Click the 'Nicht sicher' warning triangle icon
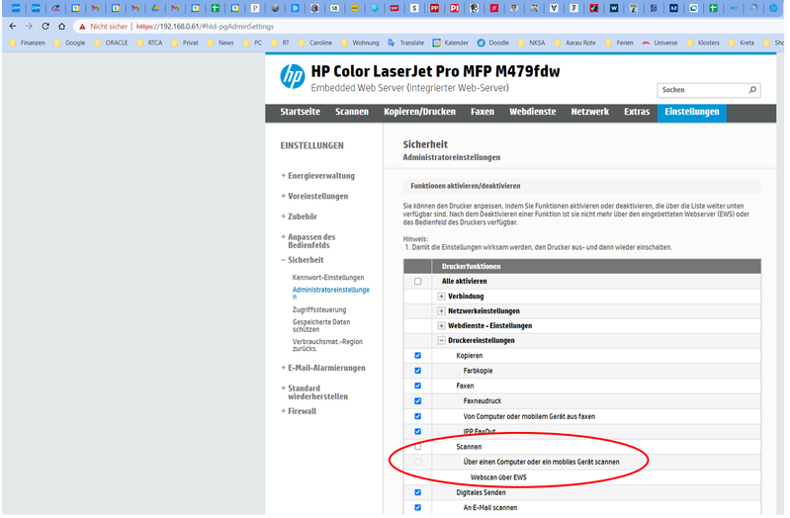790x518 pixels. coord(82,27)
